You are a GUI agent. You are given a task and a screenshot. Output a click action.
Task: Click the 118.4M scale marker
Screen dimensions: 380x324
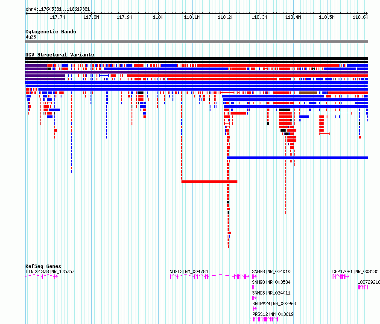click(x=293, y=17)
